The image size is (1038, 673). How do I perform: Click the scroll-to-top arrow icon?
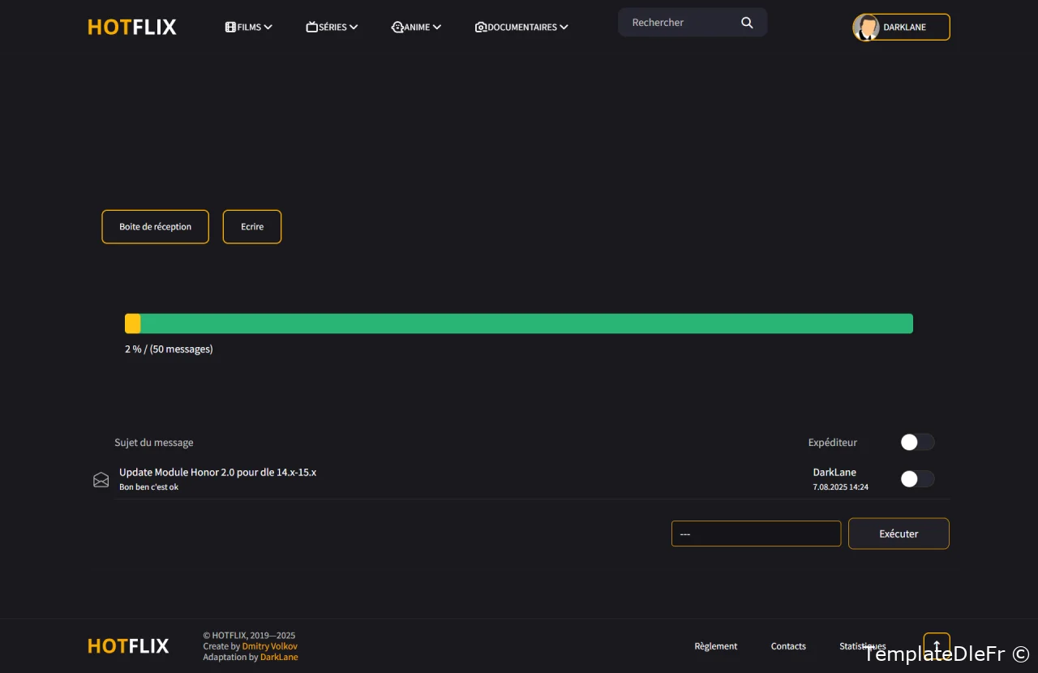coord(937,646)
